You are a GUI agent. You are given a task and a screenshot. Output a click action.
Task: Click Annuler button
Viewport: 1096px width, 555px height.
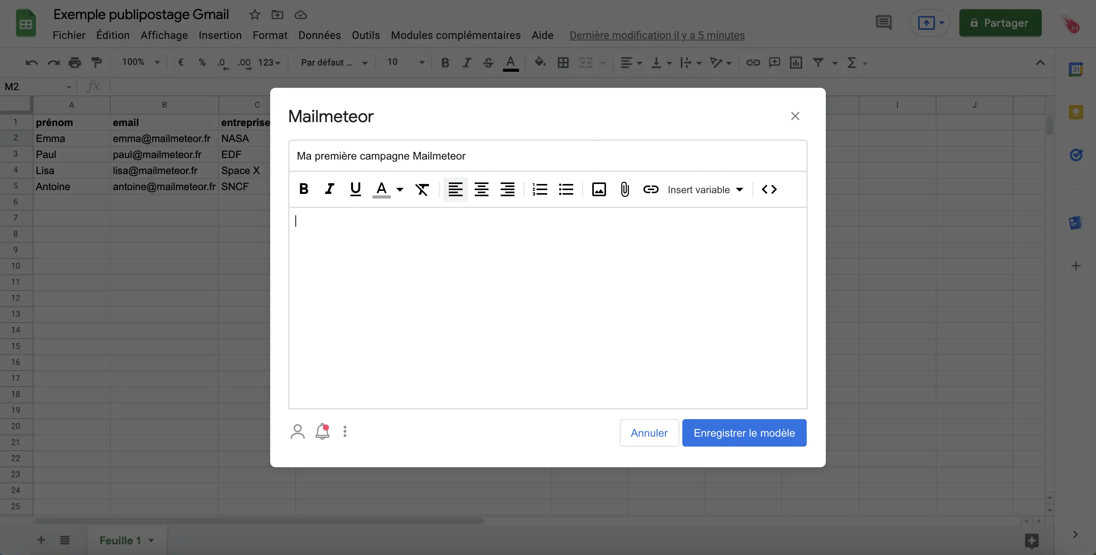point(649,433)
